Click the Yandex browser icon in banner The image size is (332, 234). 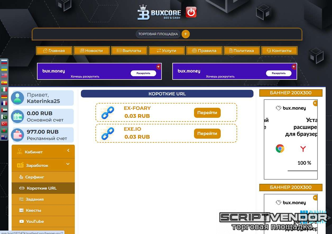[303, 149]
